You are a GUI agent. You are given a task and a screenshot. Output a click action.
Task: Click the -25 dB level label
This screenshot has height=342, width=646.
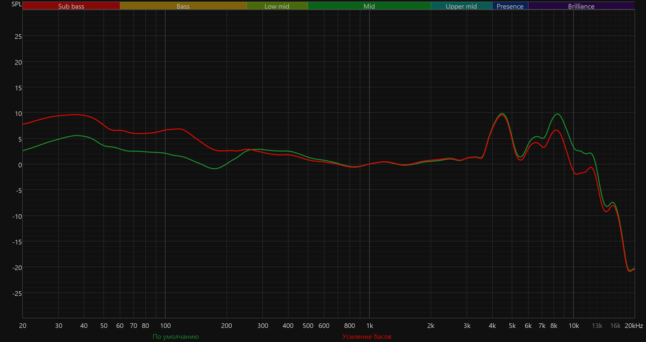[17, 294]
